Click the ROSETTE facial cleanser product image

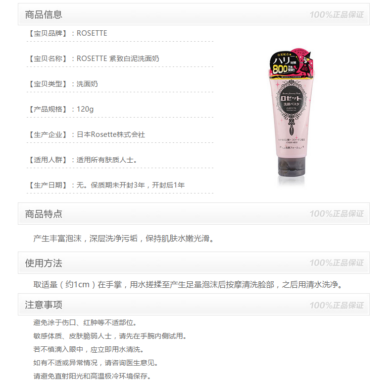pyautogui.click(x=291, y=116)
